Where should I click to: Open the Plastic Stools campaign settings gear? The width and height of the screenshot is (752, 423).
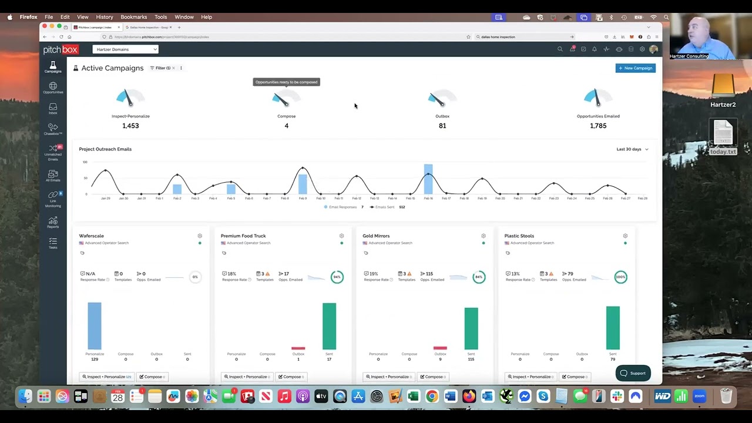[x=625, y=236]
